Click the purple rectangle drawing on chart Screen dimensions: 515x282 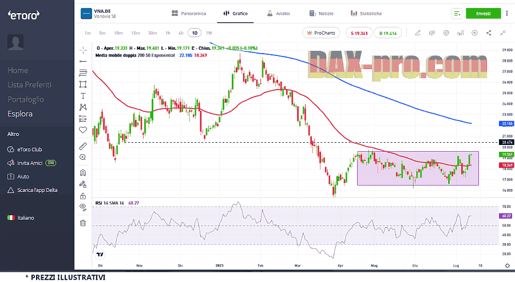418,168
